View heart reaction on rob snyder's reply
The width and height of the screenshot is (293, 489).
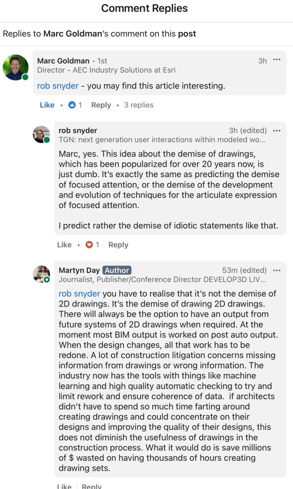92,245
